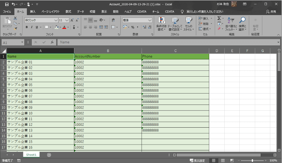Add a new sheet with the plus icon
Screen dimensions: 282x163
pyautogui.click(x=49, y=155)
